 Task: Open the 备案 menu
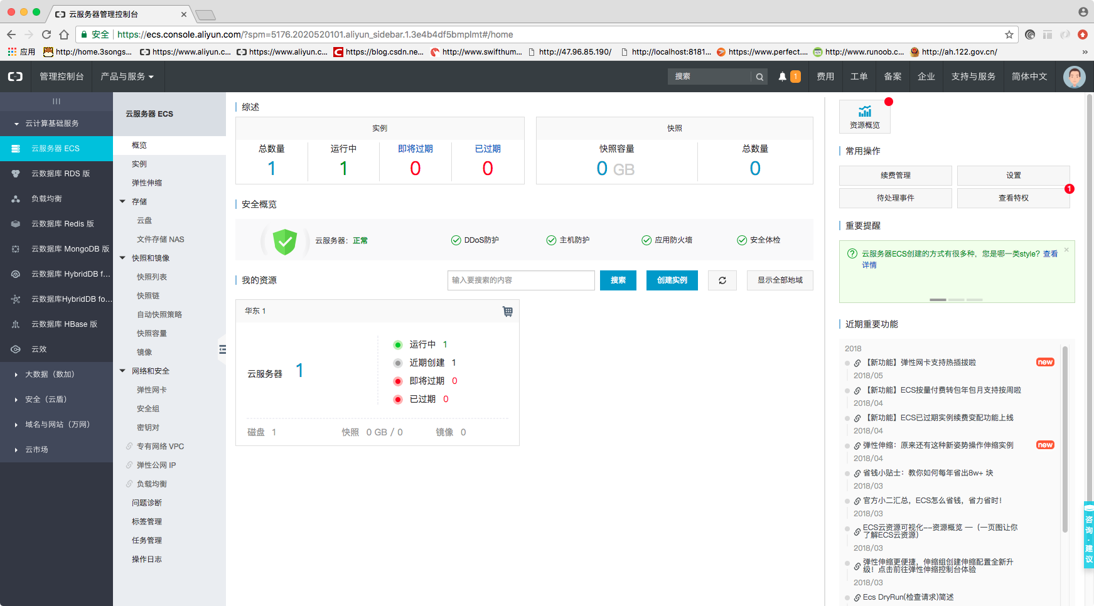click(x=893, y=77)
